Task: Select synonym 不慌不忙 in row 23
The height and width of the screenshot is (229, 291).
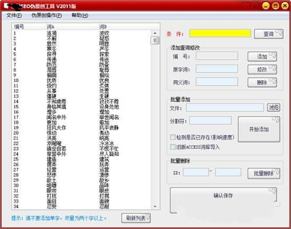Action: tap(109, 149)
